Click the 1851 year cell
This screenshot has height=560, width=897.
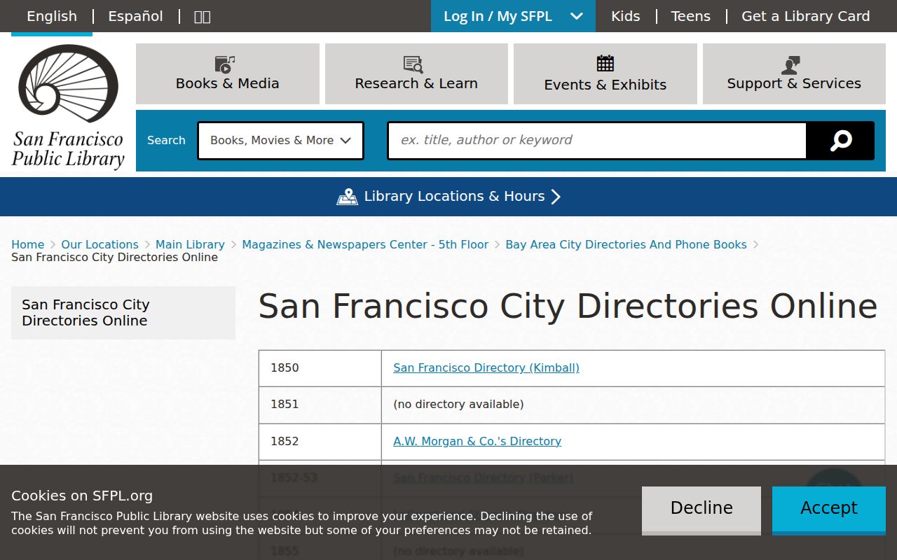click(x=320, y=405)
